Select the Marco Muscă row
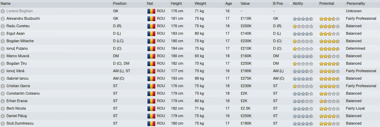 (x=190, y=56)
